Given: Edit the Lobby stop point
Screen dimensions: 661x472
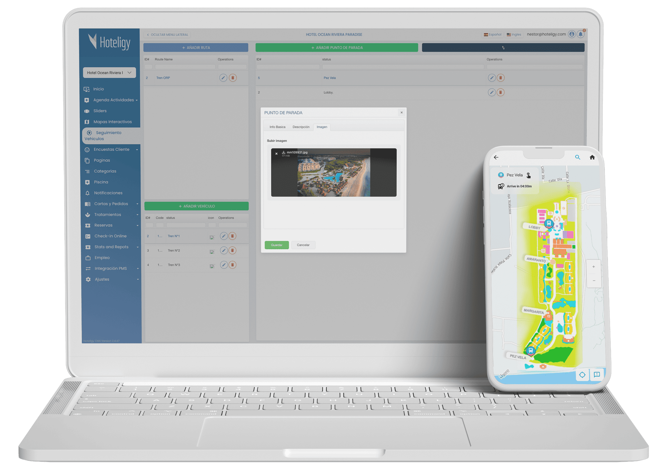Looking at the screenshot, I should [492, 92].
